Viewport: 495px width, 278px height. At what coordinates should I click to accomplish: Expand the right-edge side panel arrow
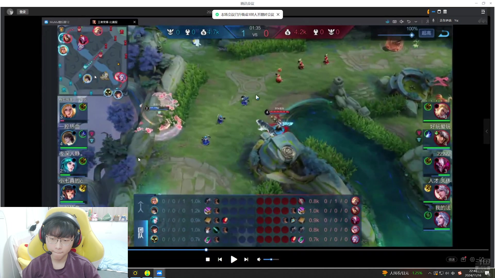click(486, 131)
